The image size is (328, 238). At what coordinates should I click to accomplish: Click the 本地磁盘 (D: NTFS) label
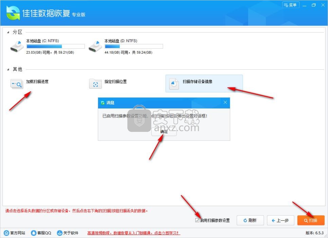(121, 41)
